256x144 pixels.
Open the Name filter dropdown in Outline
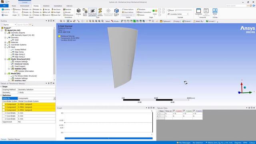[x=15, y=25]
